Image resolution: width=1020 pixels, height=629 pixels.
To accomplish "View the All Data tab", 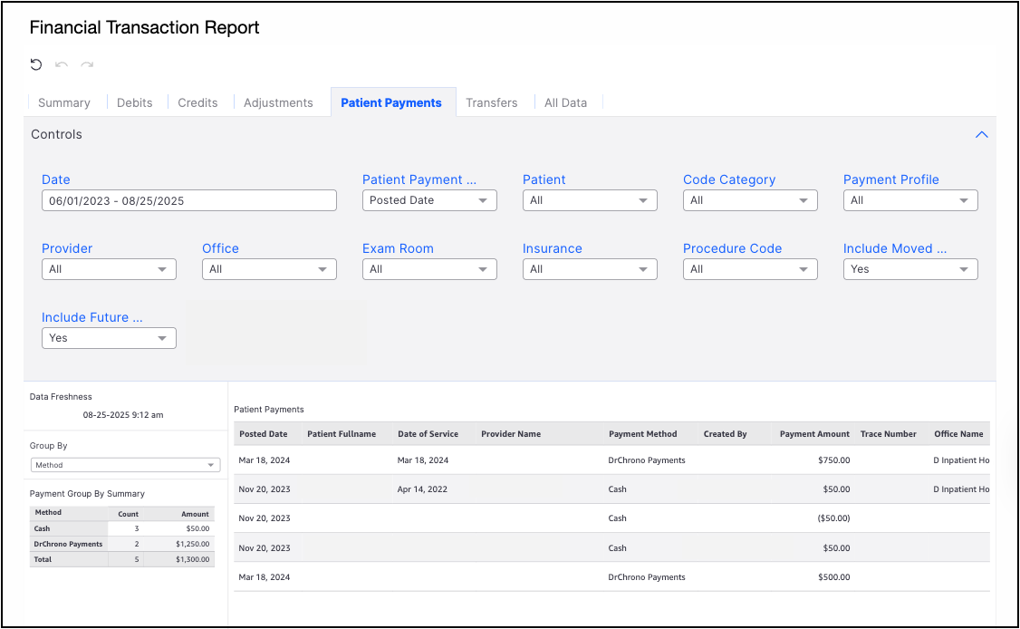I will [x=565, y=102].
